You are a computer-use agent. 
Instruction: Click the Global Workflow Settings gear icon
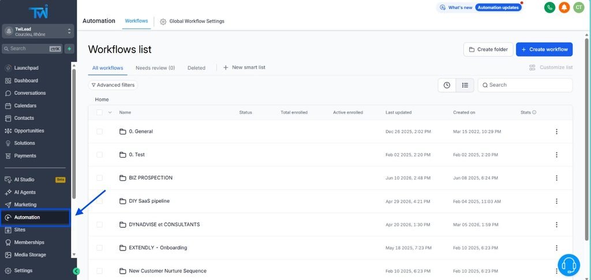[x=163, y=21]
